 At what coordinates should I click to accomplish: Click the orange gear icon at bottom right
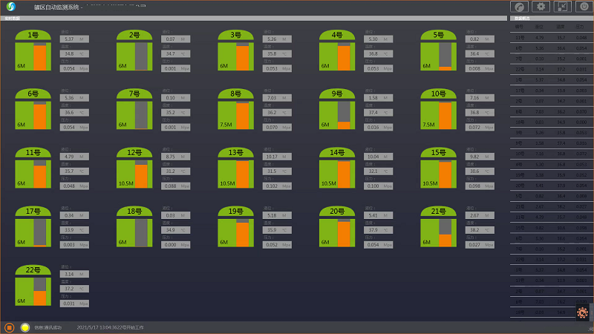[582, 312]
